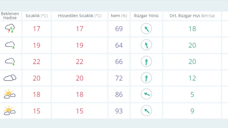Click the wind direction arrow beside 66% humidity

146,62
